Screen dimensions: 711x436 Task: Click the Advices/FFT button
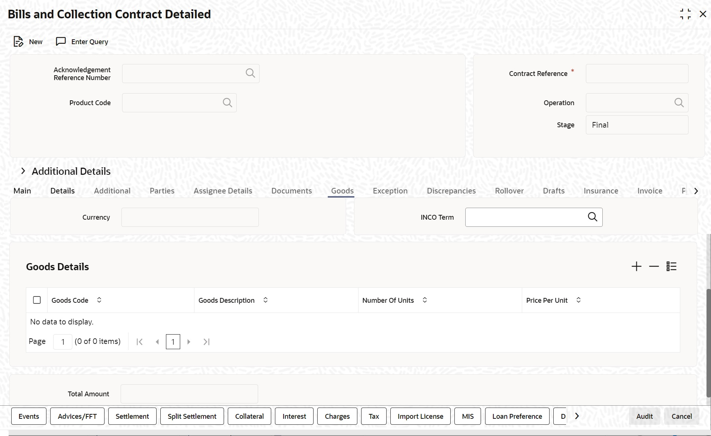tap(77, 416)
